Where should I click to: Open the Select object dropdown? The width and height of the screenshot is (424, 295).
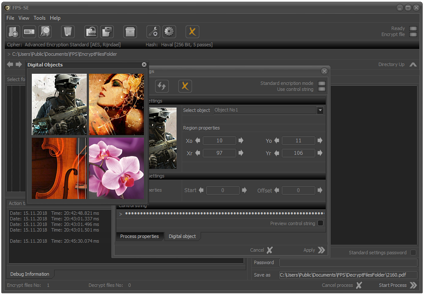(320, 110)
